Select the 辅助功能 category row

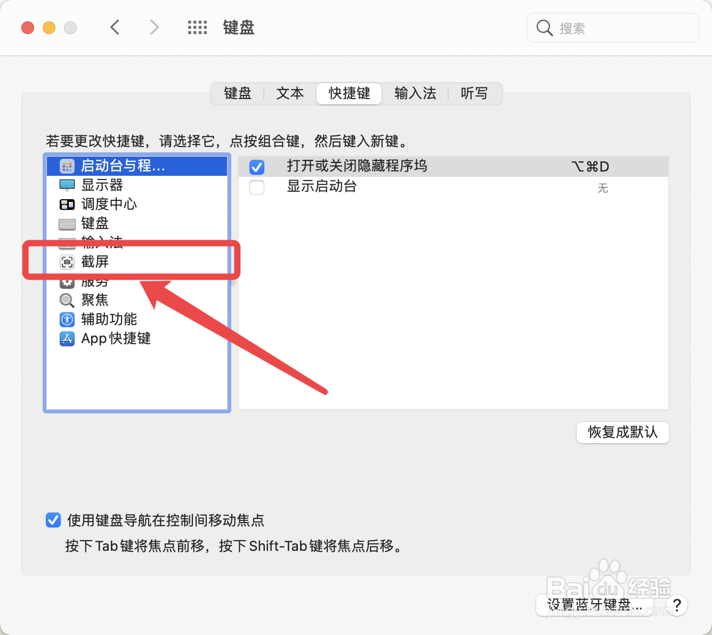pos(137,320)
